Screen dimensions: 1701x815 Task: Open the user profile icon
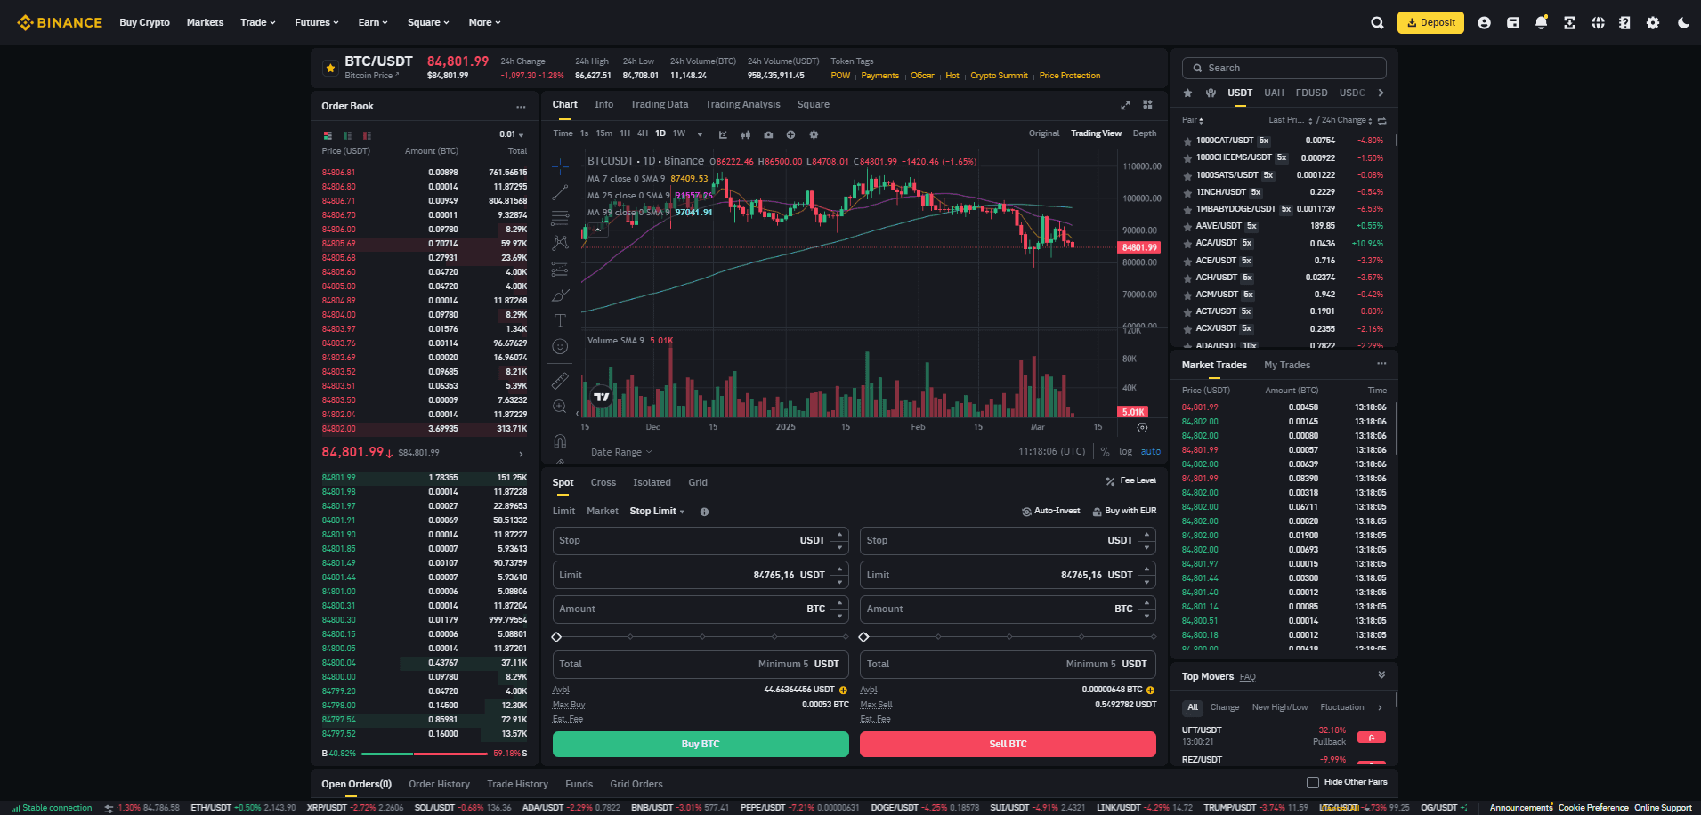(x=1484, y=23)
